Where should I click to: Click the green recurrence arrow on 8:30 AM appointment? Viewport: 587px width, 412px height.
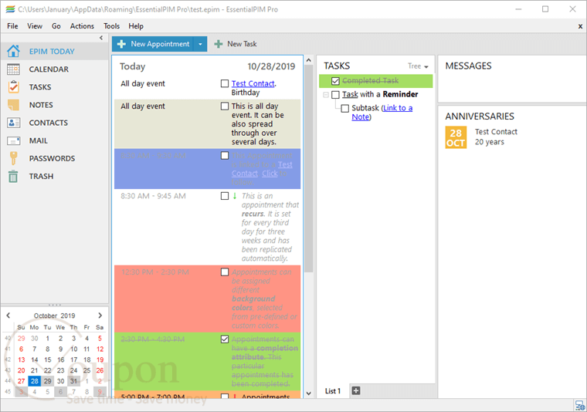pos(235,195)
